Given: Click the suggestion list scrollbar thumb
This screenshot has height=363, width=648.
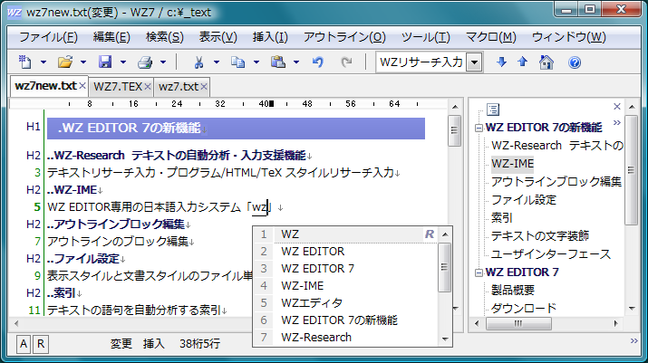Looking at the screenshot, I should coord(445,268).
